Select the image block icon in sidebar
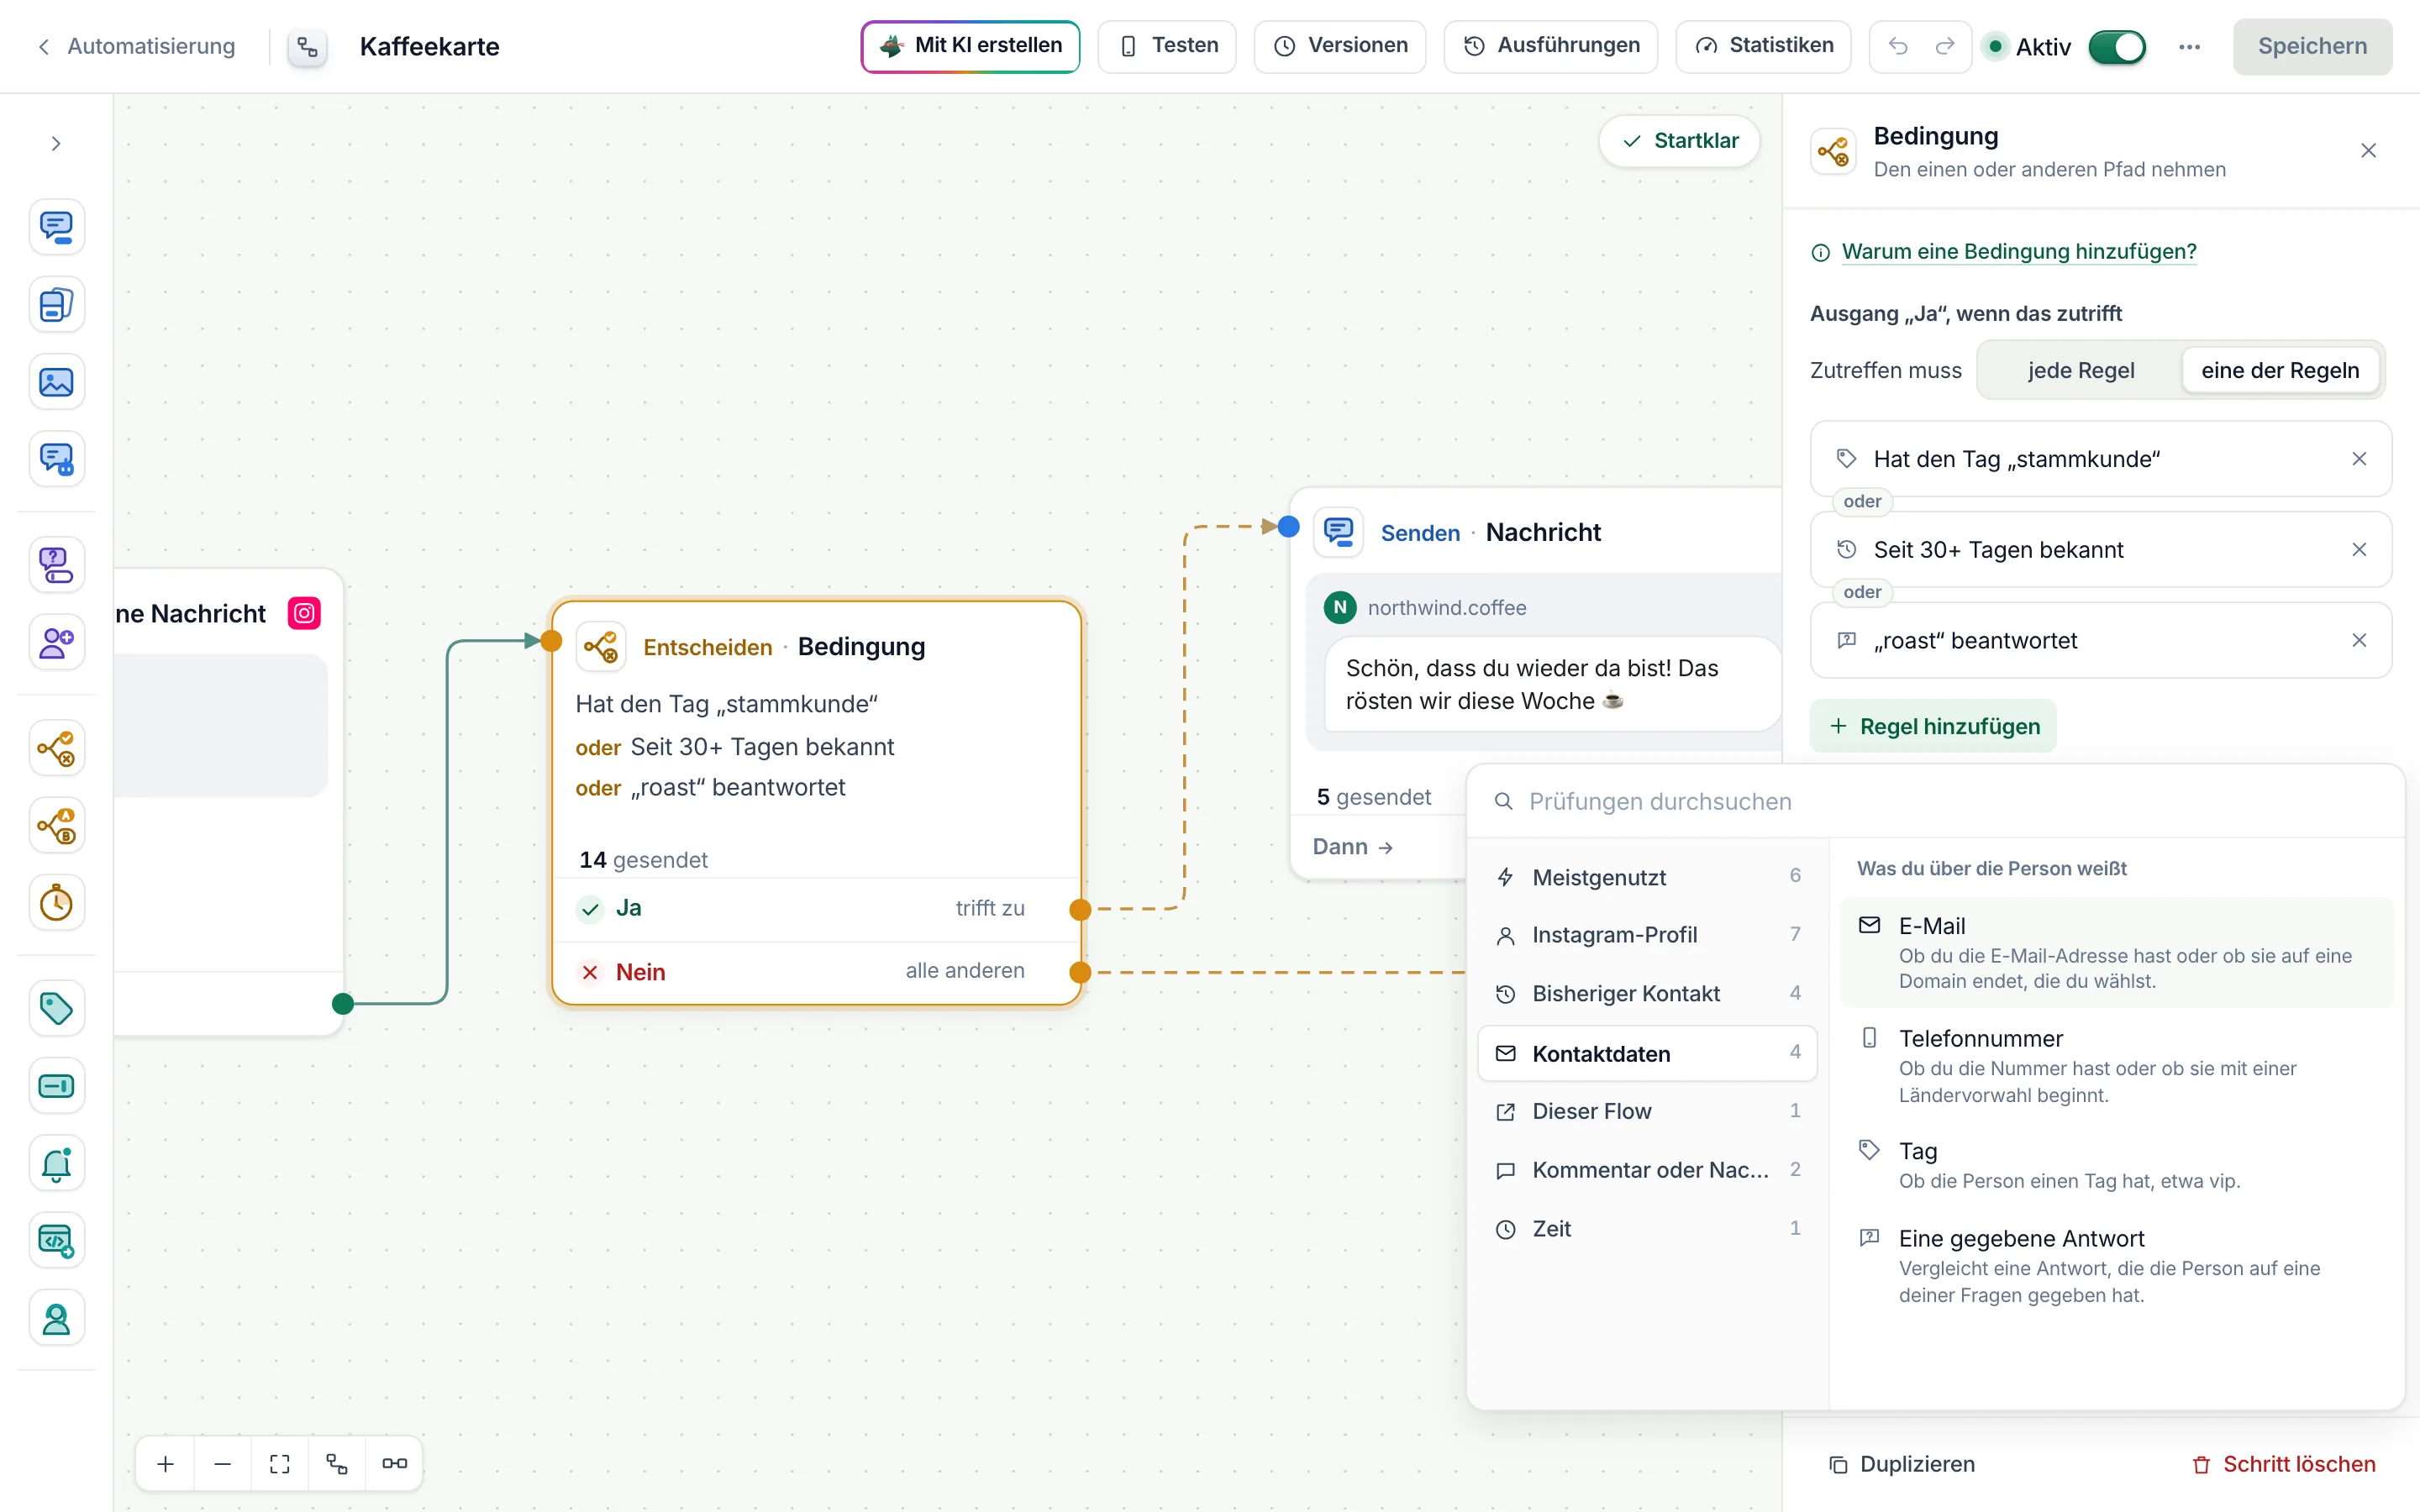2420x1512 pixels. click(x=56, y=382)
